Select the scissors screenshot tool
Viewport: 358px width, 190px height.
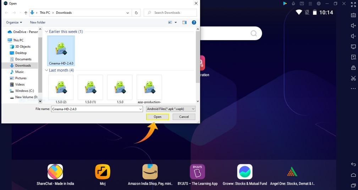[353, 78]
